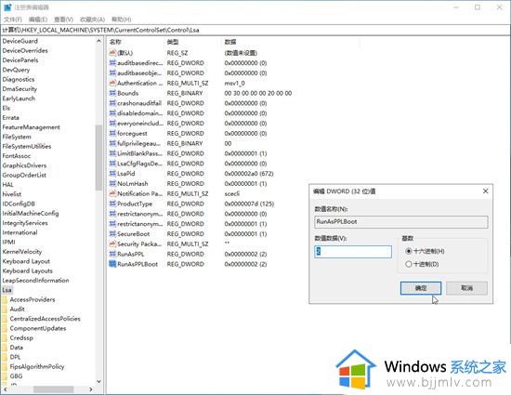Click the Registry Editor title bar icon
The height and width of the screenshot is (395, 511).
(7, 7)
